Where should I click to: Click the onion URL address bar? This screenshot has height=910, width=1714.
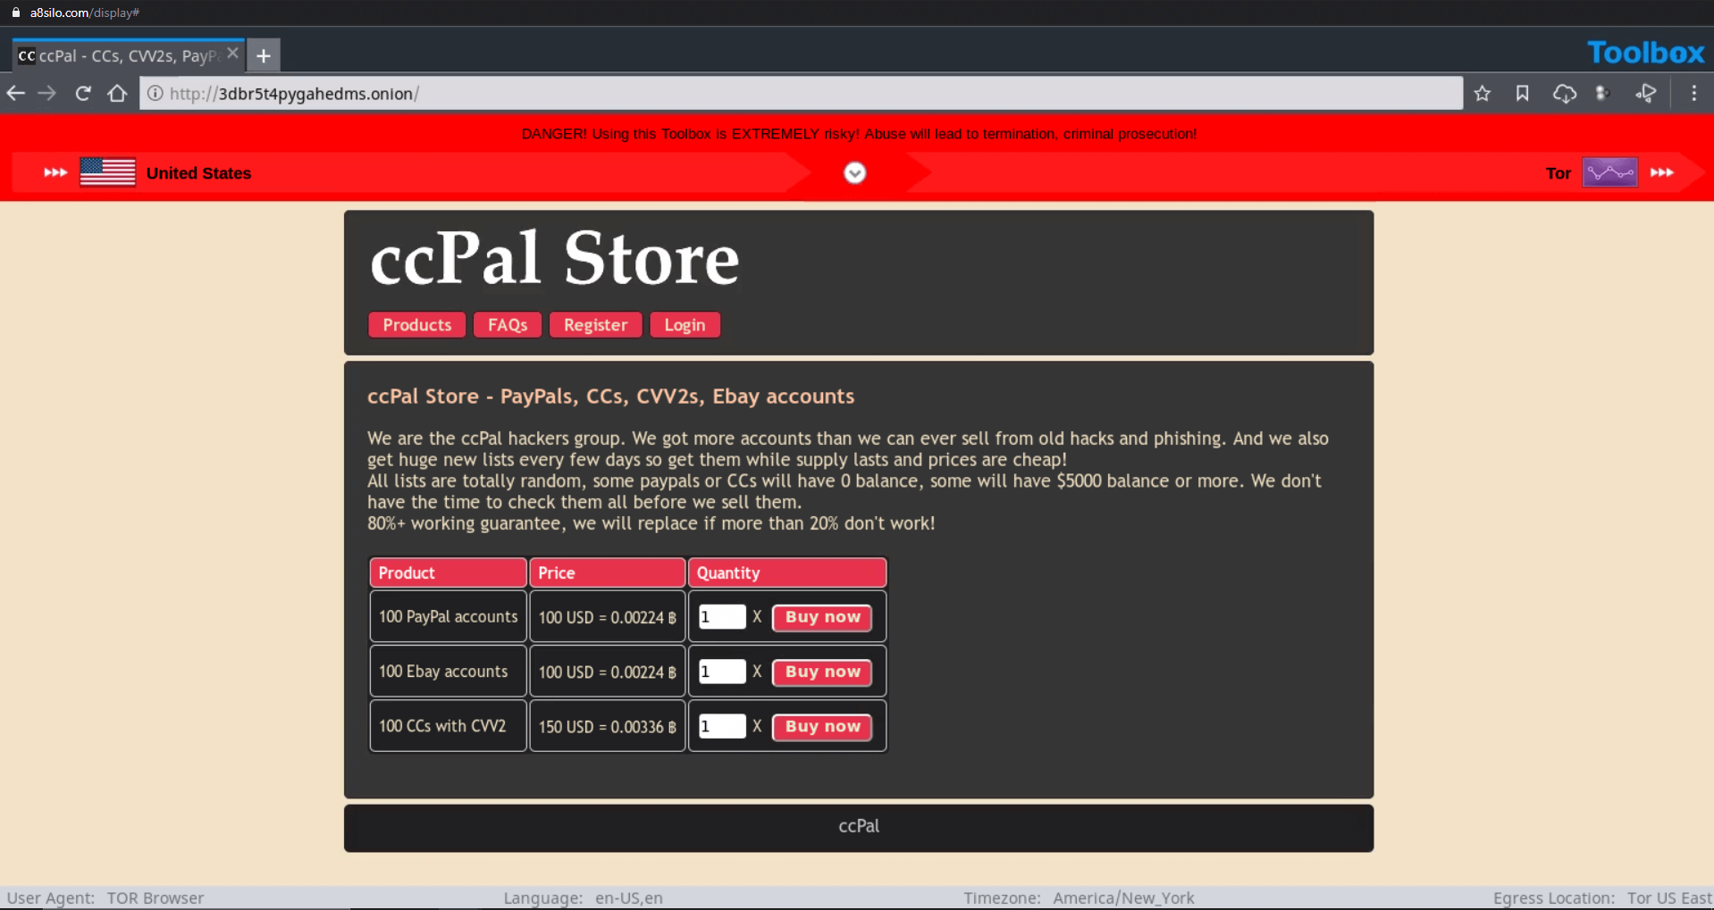coord(801,93)
